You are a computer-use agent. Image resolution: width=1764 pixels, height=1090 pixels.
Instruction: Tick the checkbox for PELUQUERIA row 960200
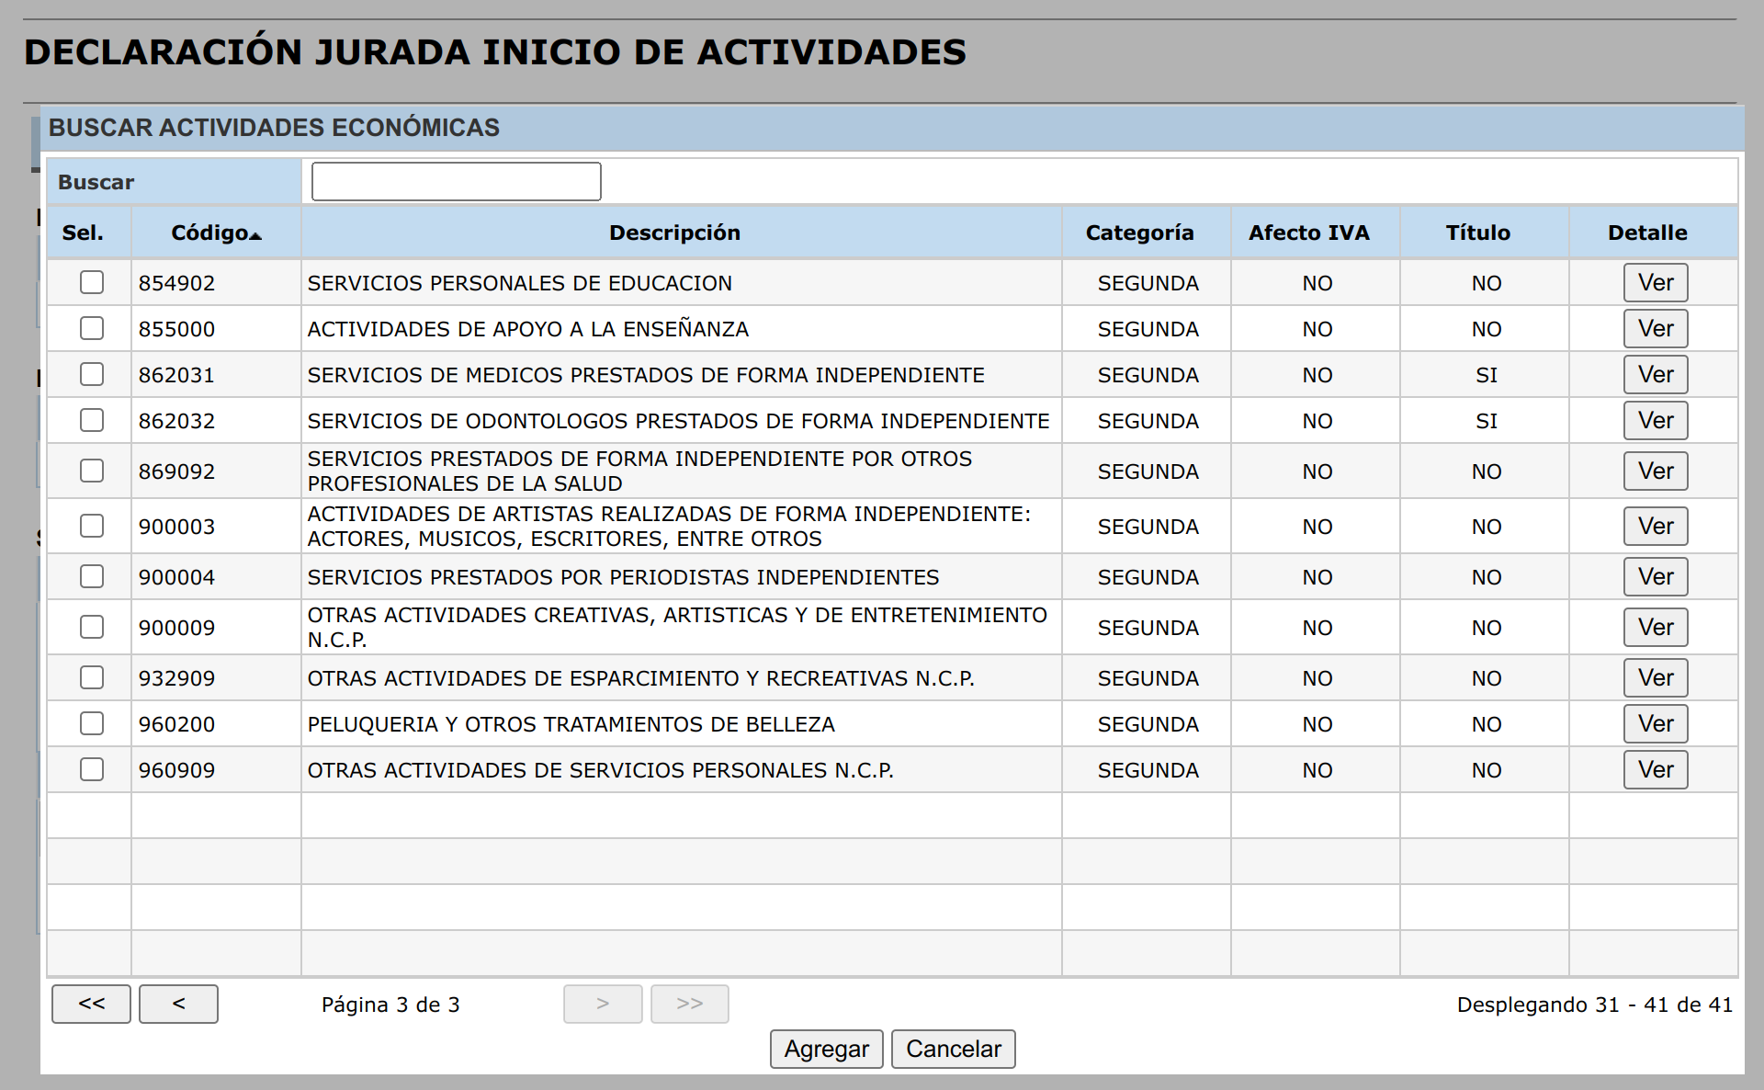click(92, 723)
